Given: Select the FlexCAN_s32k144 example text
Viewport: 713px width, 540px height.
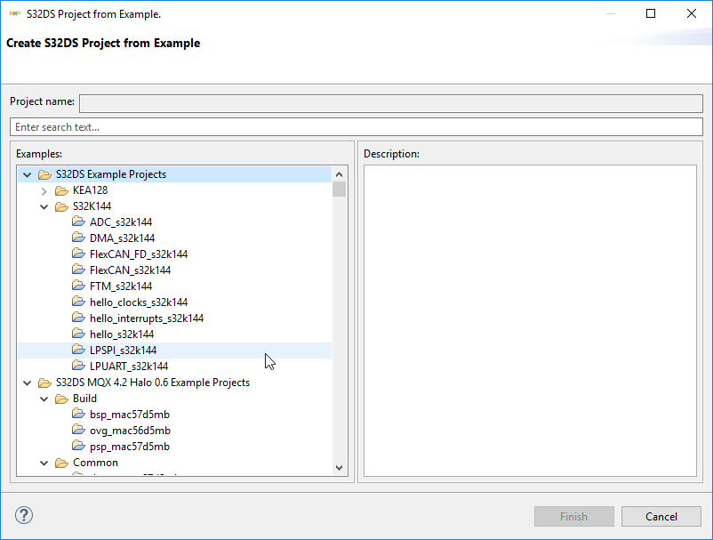Looking at the screenshot, I should pyautogui.click(x=130, y=270).
